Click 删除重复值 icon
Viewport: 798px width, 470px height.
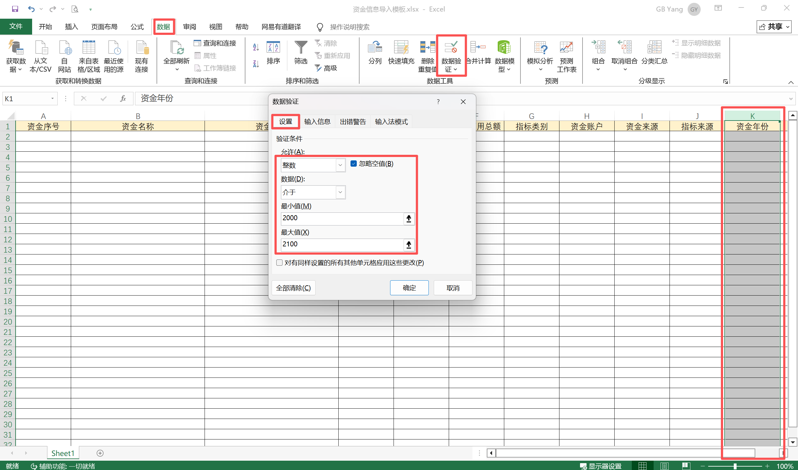tap(427, 56)
